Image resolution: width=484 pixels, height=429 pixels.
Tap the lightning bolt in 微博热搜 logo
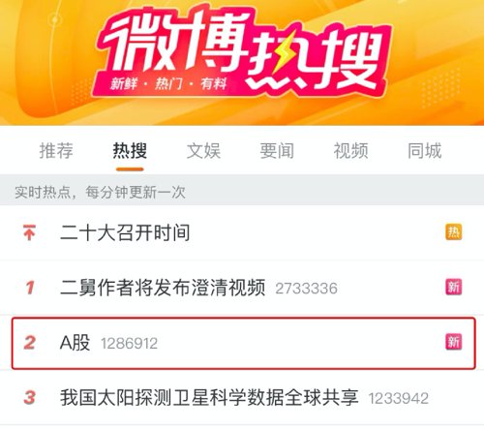pyautogui.click(x=283, y=53)
